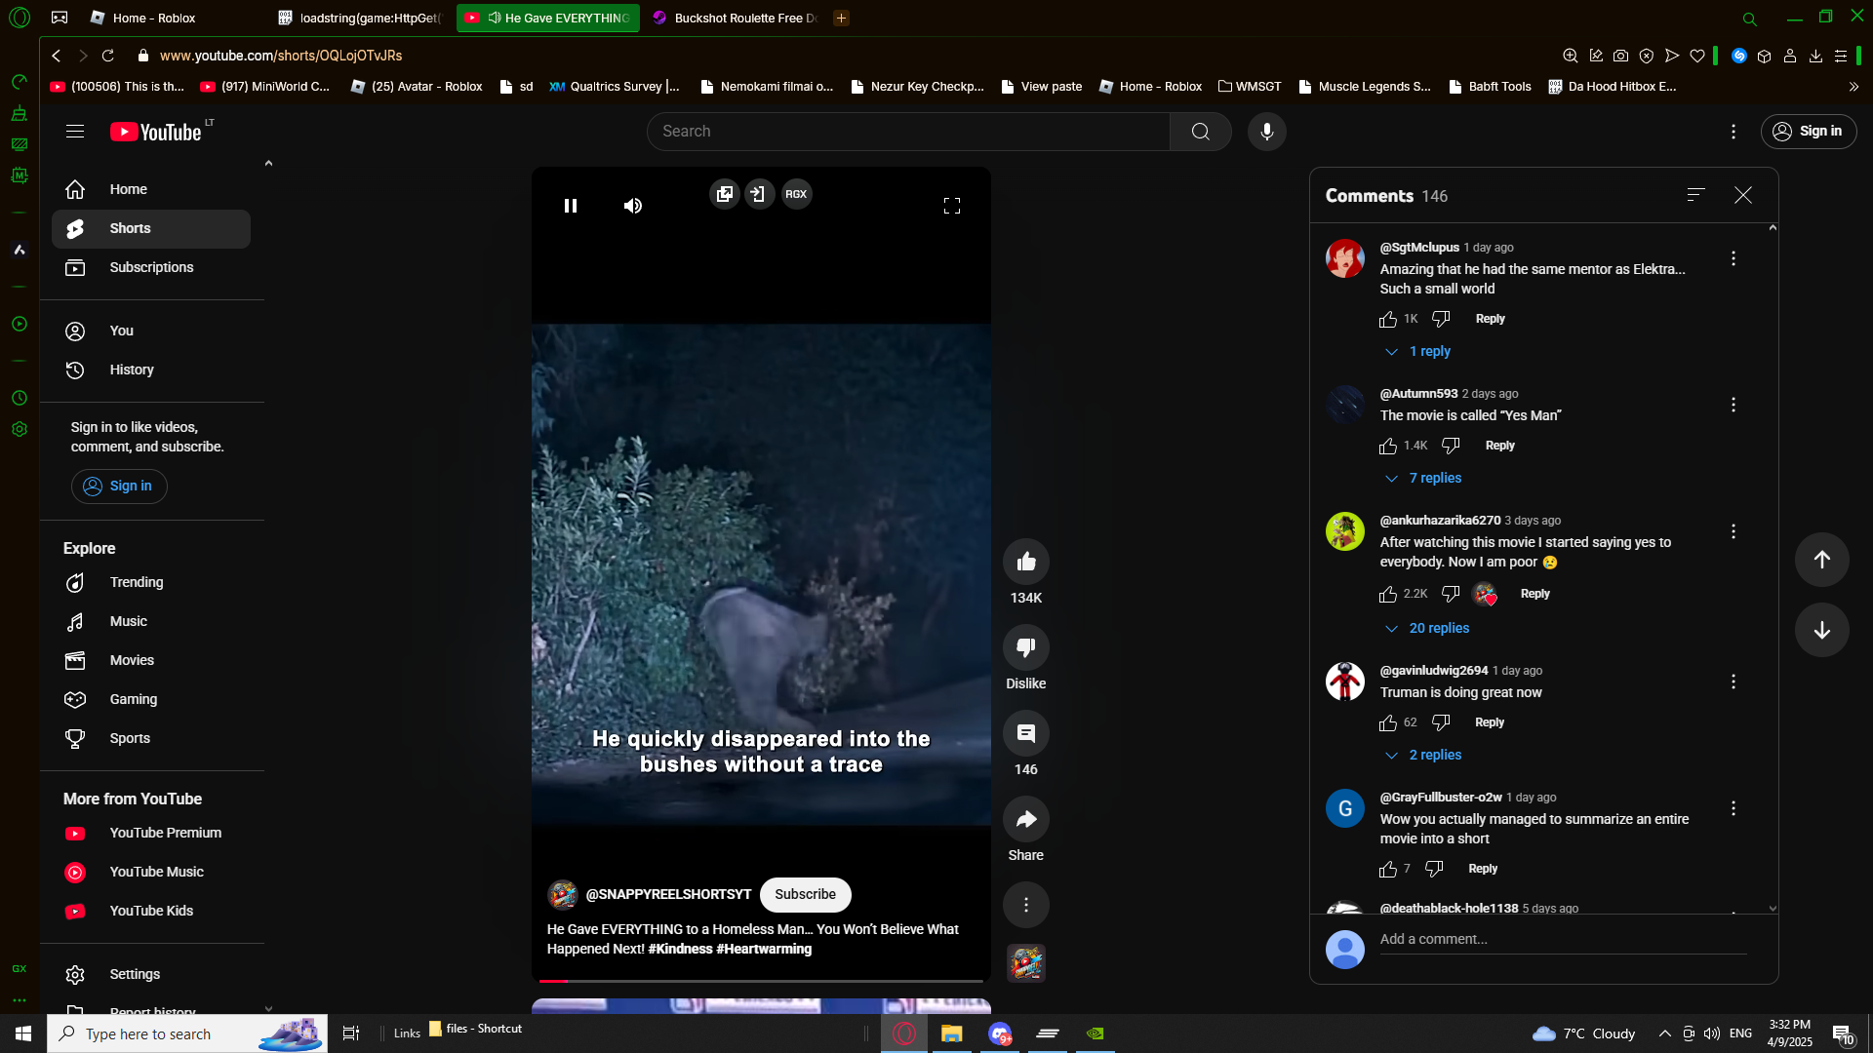1873x1053 pixels.
Task: Open Subscriptions in the sidebar
Action: [151, 267]
